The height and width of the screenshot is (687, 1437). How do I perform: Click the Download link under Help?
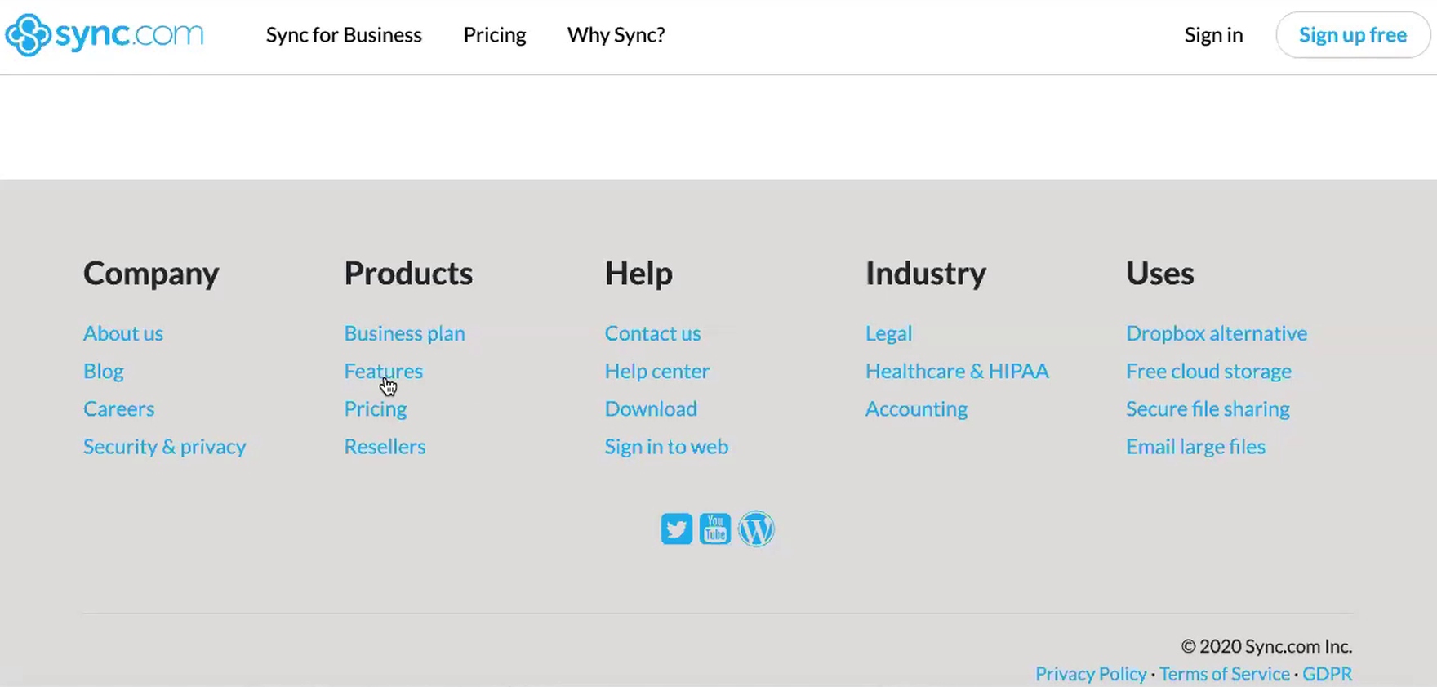click(651, 408)
